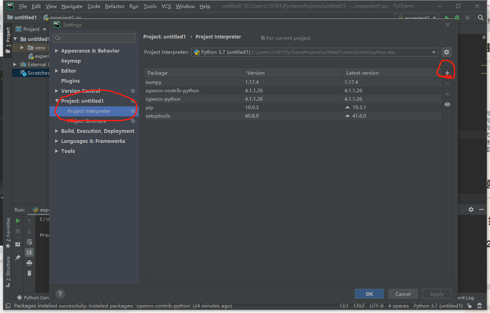The image size is (490, 313).
Task: Expand Languages & Frameworks group
Action: (x=57, y=141)
